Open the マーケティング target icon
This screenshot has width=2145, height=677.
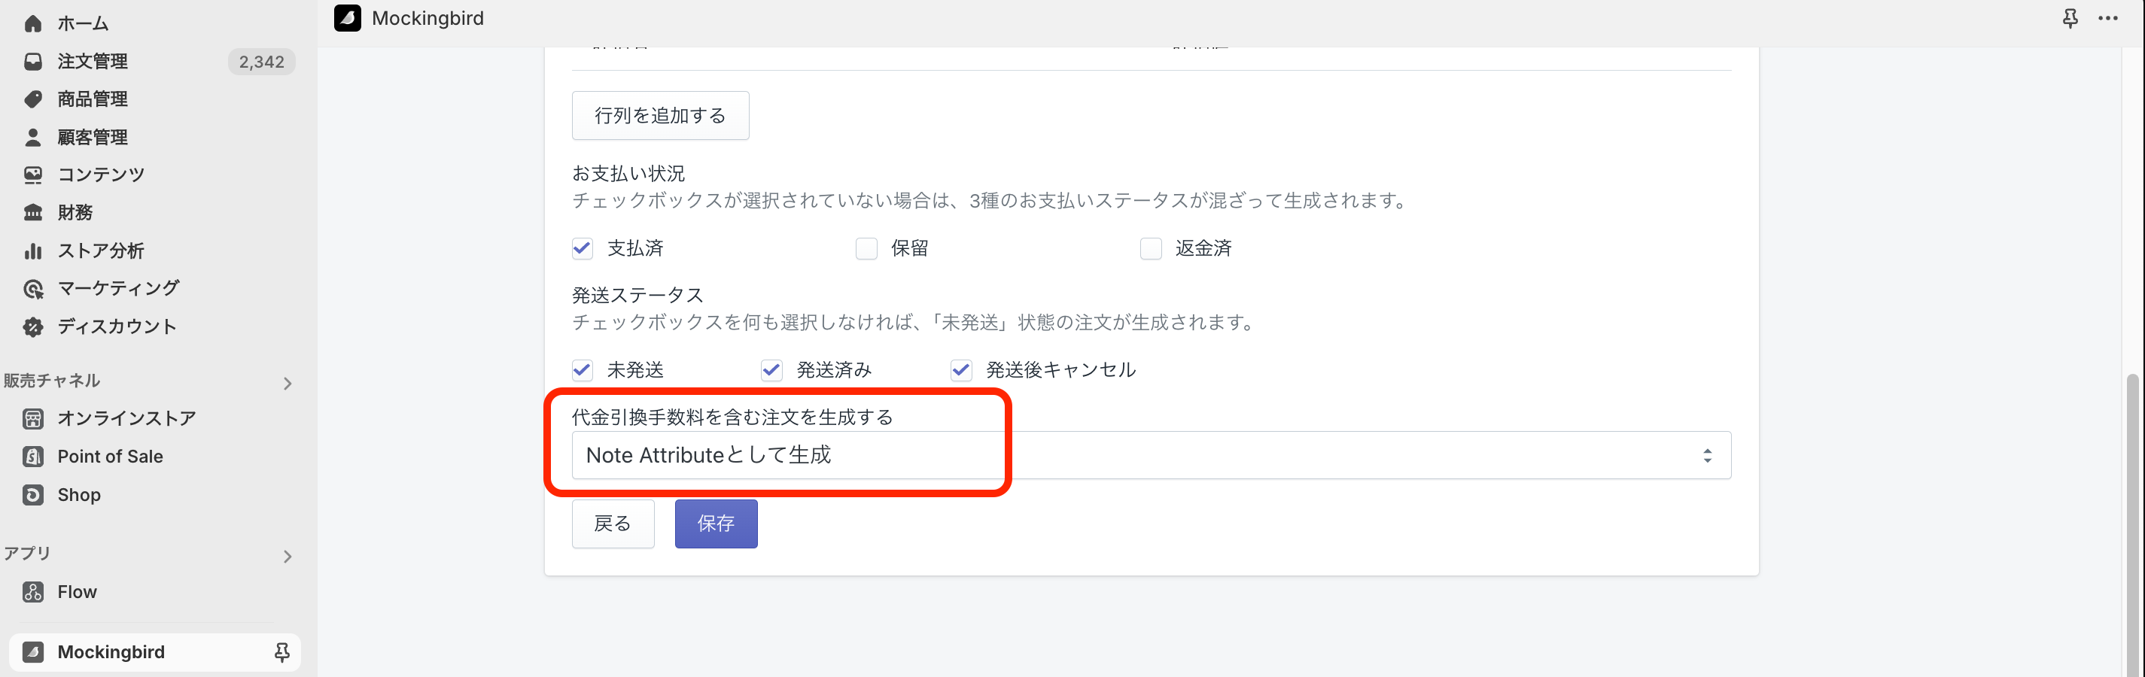click(32, 289)
